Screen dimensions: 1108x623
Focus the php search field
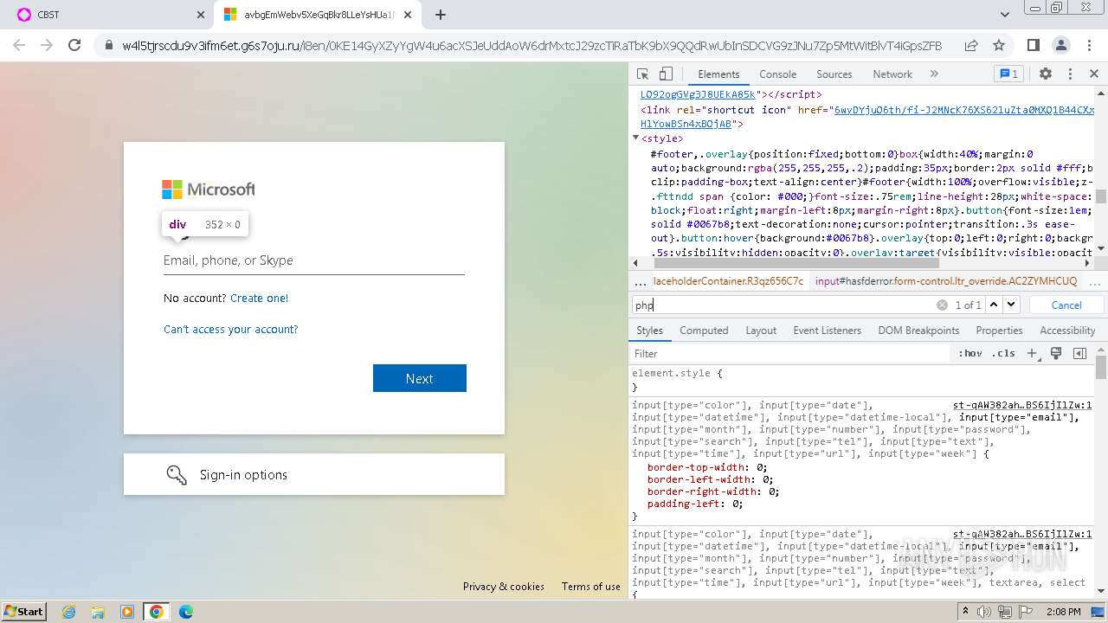[783, 305]
